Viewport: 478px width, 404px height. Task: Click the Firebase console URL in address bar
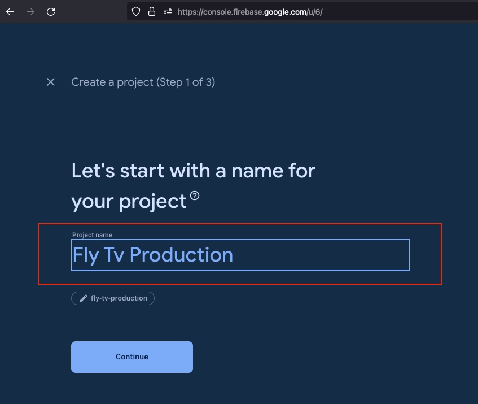coord(249,11)
